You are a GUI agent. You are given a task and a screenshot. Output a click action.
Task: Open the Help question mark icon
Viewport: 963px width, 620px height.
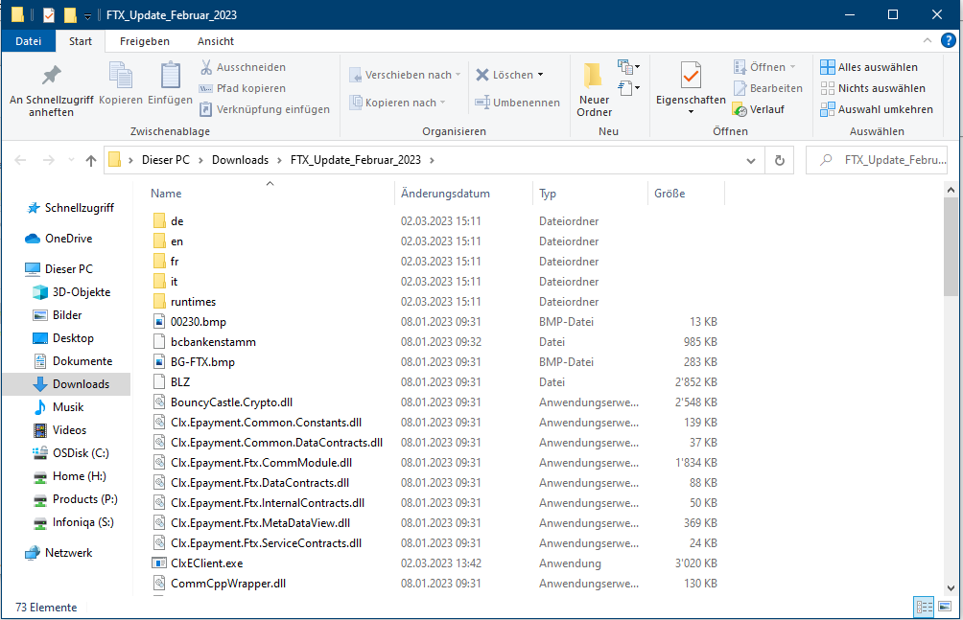click(948, 40)
